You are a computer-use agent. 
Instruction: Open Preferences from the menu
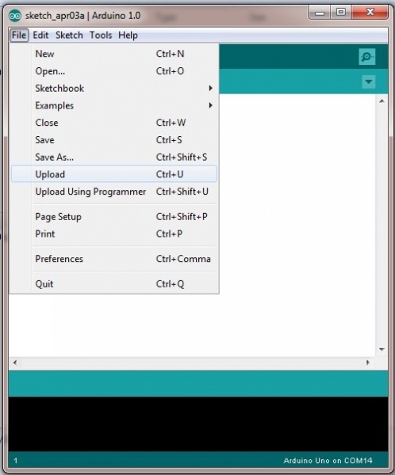(x=114, y=259)
